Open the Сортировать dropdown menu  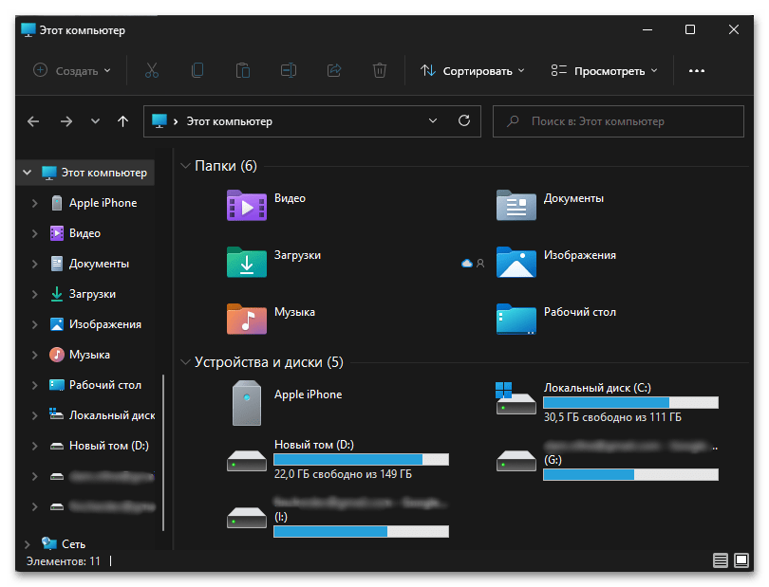coord(472,71)
